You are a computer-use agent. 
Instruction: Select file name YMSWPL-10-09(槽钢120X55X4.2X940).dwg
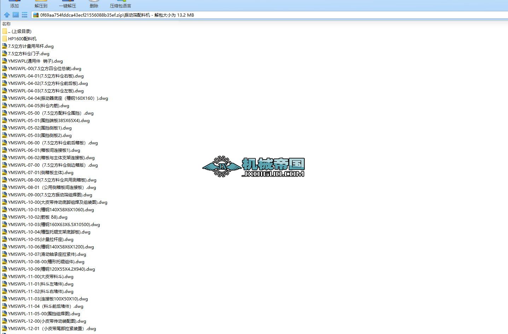pyautogui.click(x=52, y=269)
